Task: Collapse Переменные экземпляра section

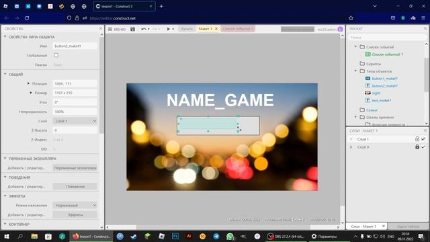Action: coord(5,159)
